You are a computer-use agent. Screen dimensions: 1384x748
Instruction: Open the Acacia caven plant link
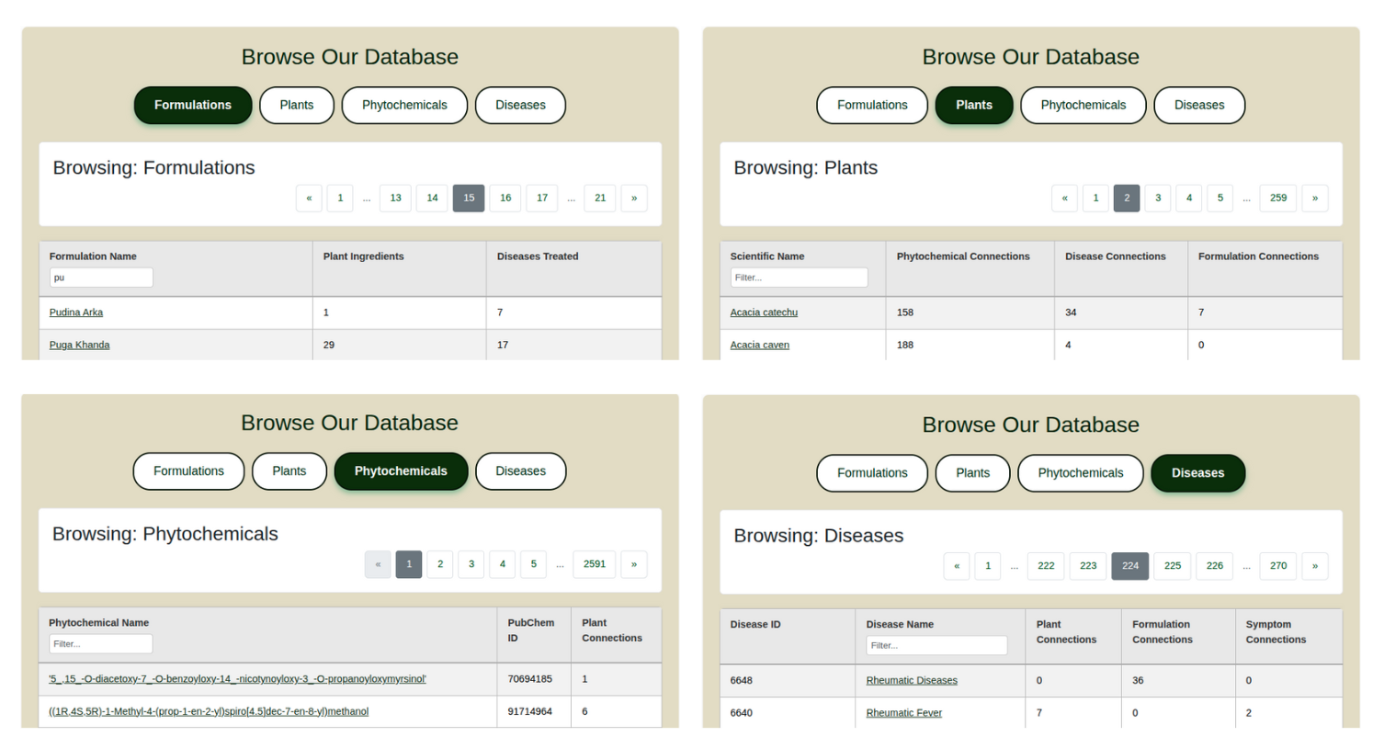[x=759, y=346]
